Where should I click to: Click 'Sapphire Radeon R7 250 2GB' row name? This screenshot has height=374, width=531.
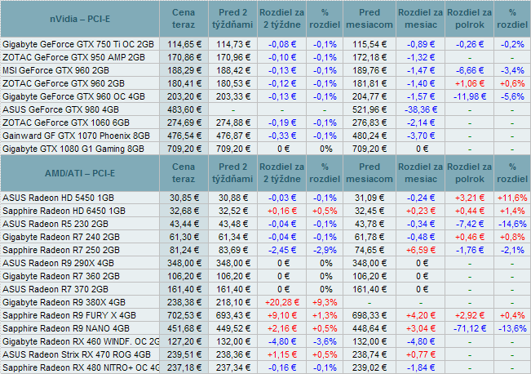coord(61,250)
